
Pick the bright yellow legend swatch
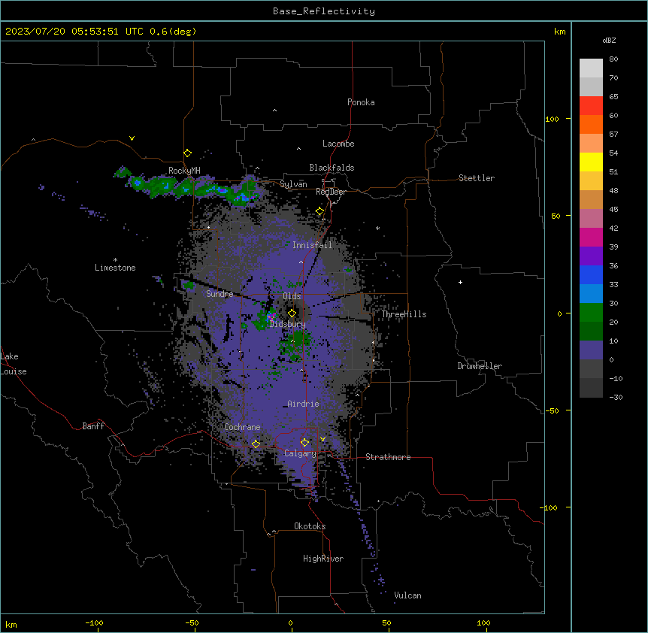pos(591,162)
